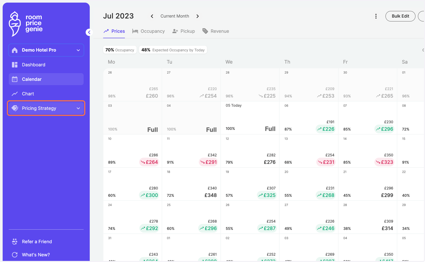This screenshot has height=262, width=425.
Task: Select the £246 price on the 27th
Action: coord(325,228)
